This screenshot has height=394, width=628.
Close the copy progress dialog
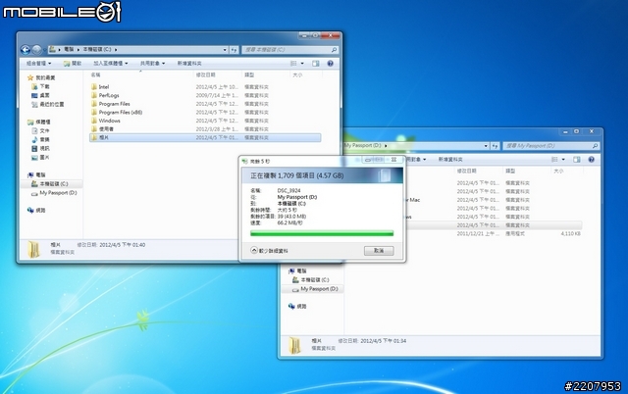click(x=393, y=160)
